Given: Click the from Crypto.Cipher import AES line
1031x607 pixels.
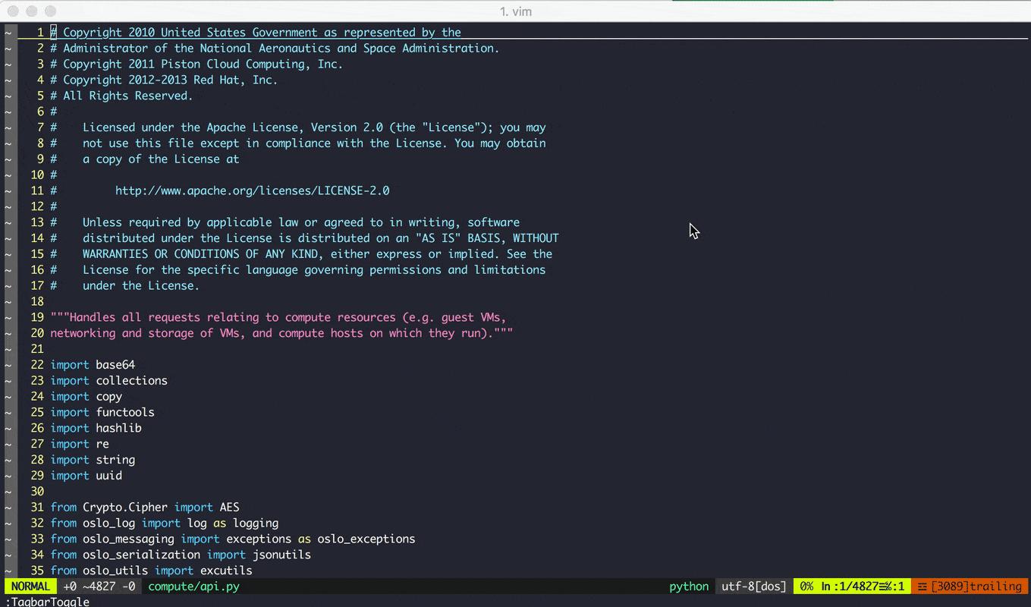Looking at the screenshot, I should pos(144,507).
